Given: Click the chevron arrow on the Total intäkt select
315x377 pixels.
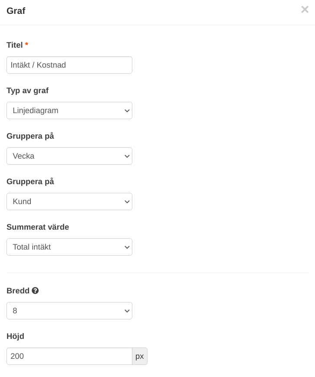Looking at the screenshot, I should (x=127, y=247).
